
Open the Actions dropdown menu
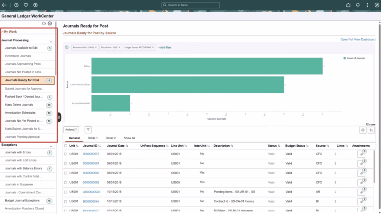(x=71, y=130)
